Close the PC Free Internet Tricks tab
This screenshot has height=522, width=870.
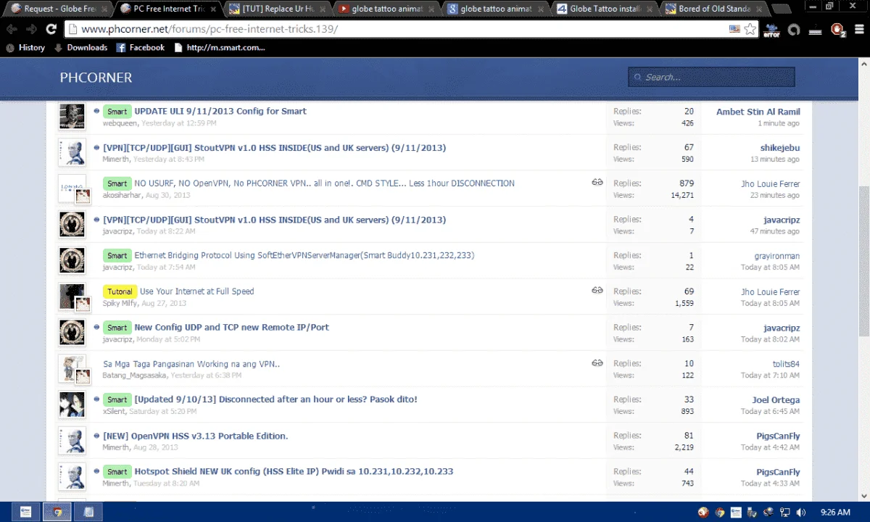point(212,9)
